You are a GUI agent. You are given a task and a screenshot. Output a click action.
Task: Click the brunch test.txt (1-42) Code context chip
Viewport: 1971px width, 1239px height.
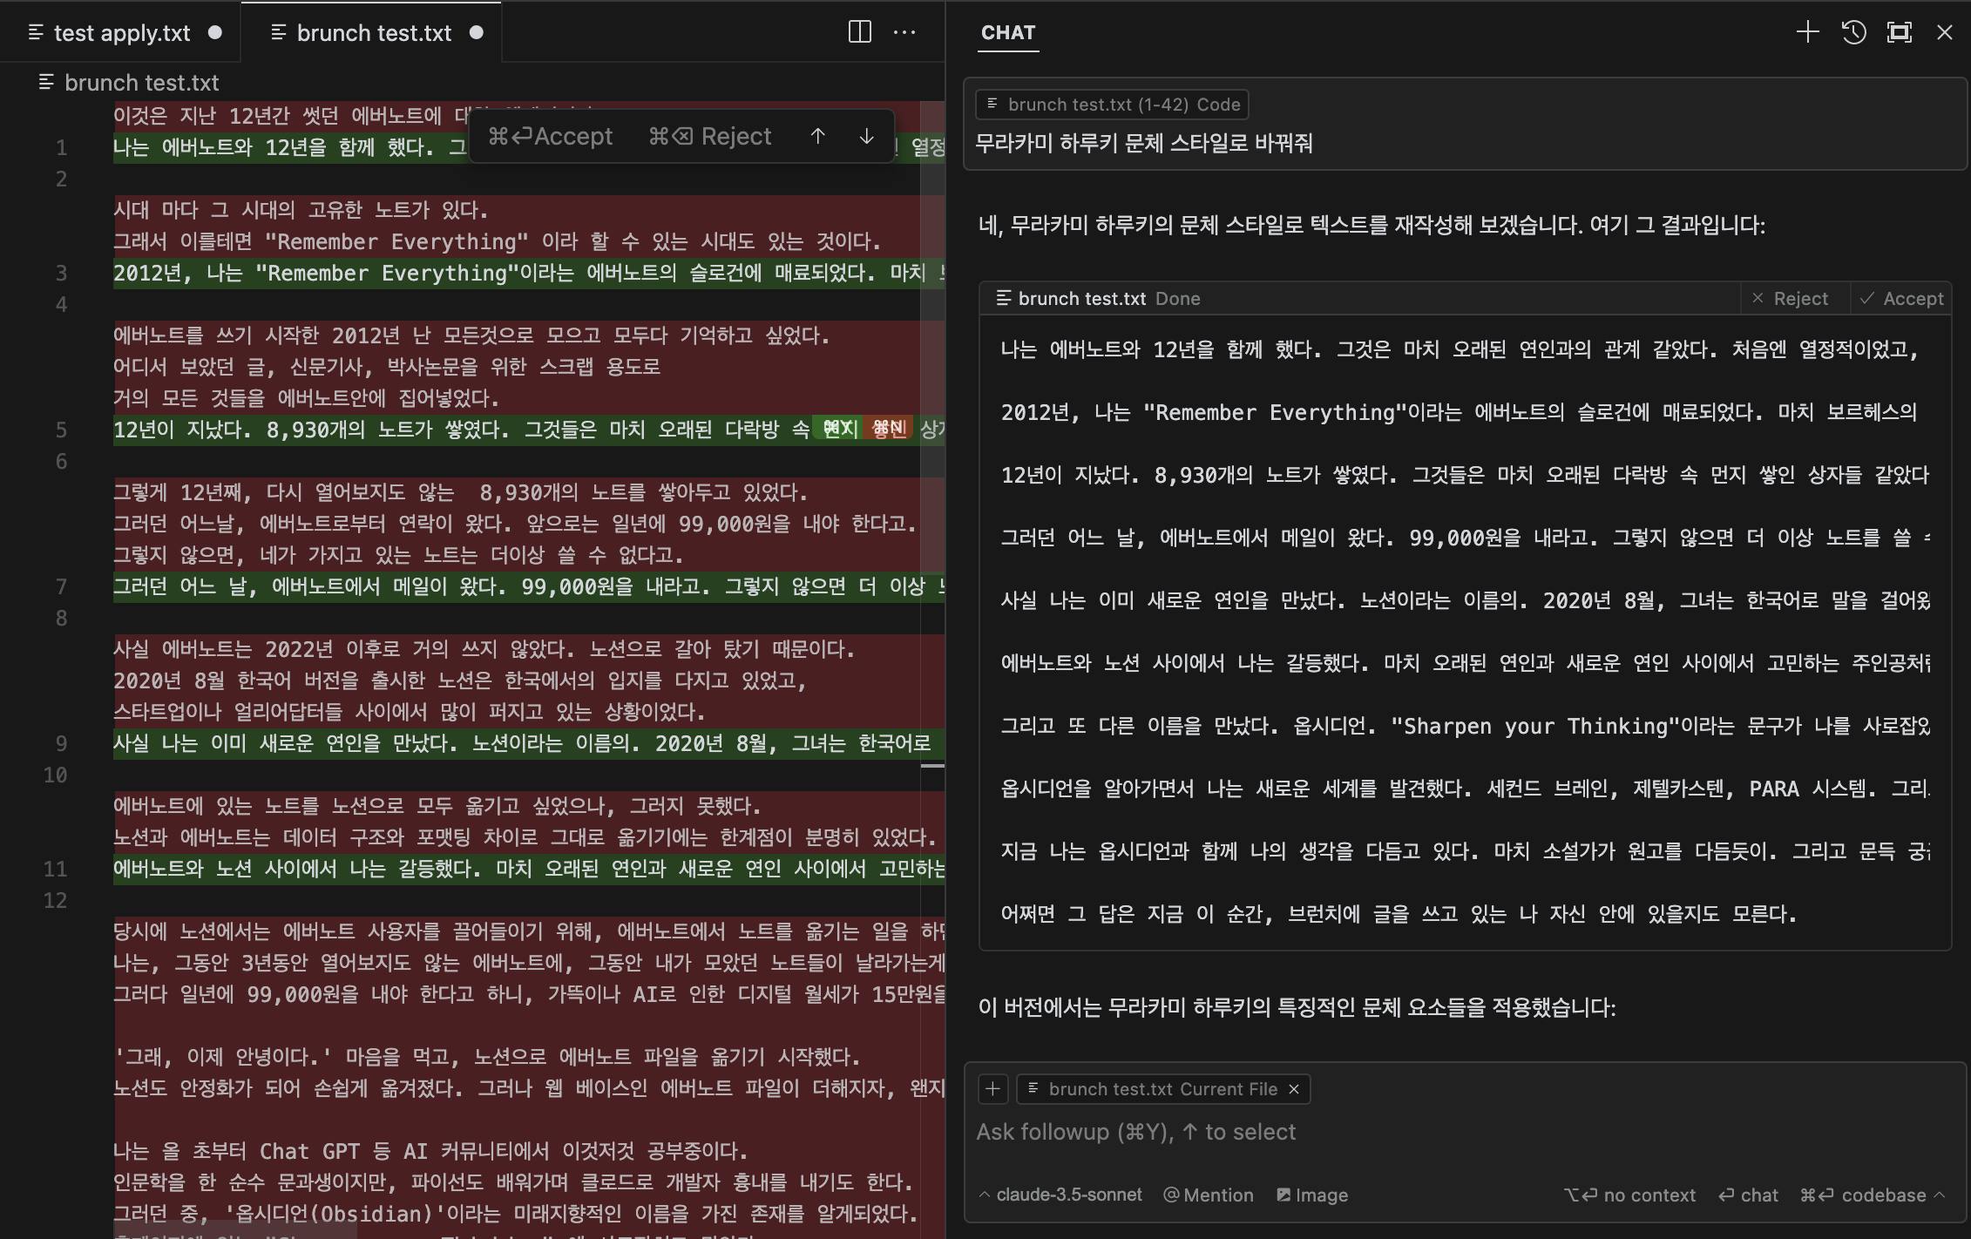tap(1112, 105)
